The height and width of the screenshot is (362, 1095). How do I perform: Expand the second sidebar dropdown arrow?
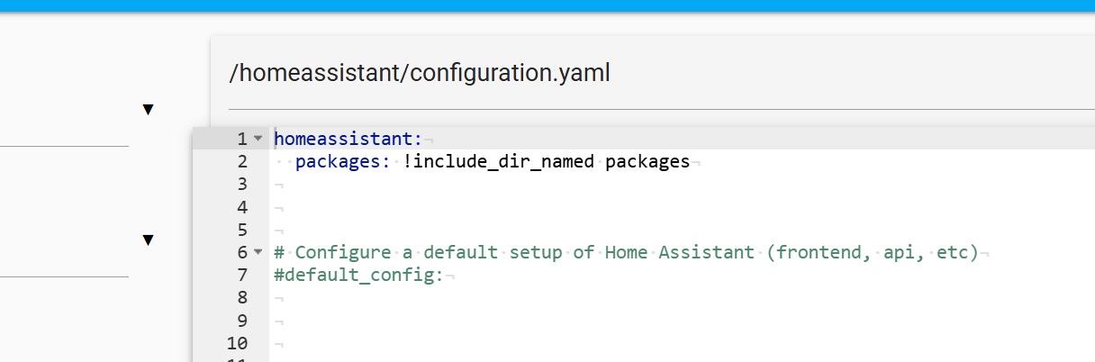pos(149,240)
